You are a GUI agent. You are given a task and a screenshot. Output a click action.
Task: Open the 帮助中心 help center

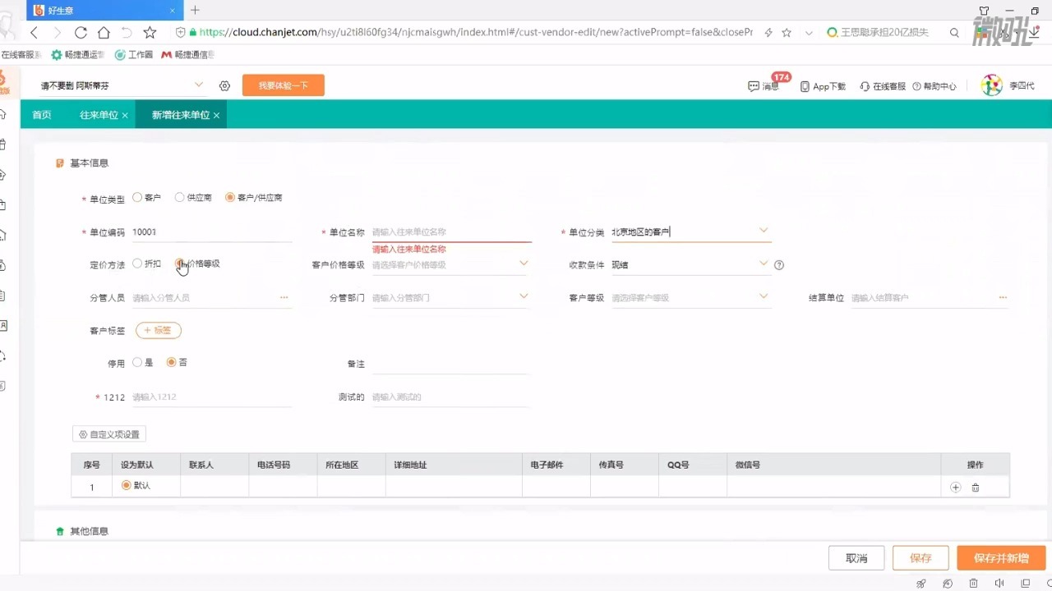click(x=934, y=85)
